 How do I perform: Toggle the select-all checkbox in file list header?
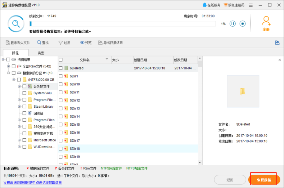coord(61,60)
